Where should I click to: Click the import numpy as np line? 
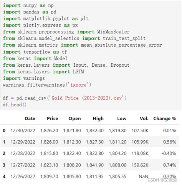[x=28, y=5]
